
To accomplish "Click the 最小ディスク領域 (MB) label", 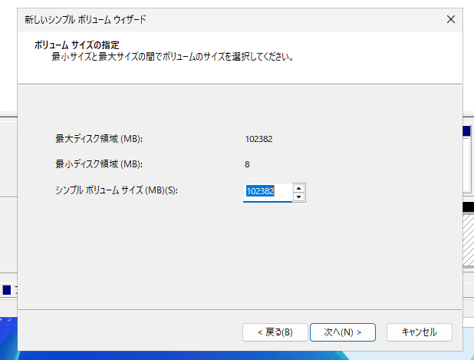I will click(100, 164).
